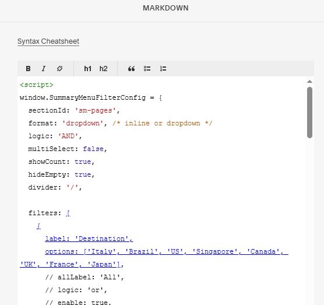The height and width of the screenshot is (305, 324).
Task: Create a bulleted list
Action: [147, 69]
